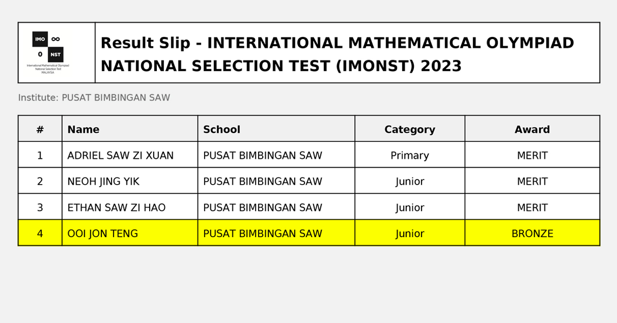Image resolution: width=617 pixels, height=323 pixels.
Task: Click the Junior category in the highlighted row
Action: pos(410,233)
